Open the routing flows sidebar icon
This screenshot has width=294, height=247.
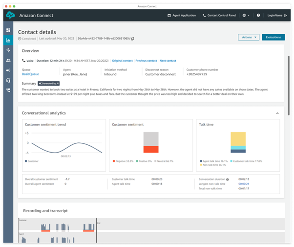8,50
